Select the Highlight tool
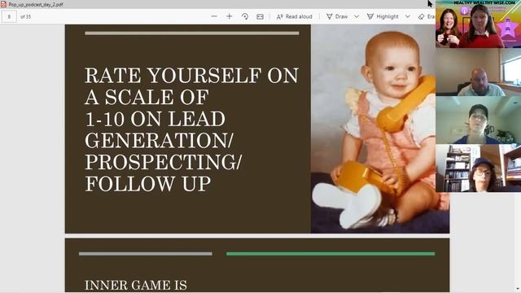This screenshot has height=293, width=521. point(383,16)
